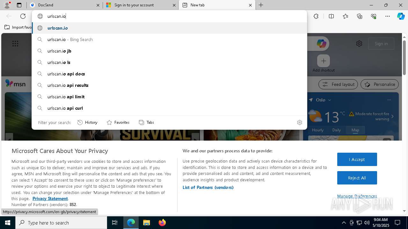408x229 pixels.
Task: Filter search by History
Action: pos(87,122)
